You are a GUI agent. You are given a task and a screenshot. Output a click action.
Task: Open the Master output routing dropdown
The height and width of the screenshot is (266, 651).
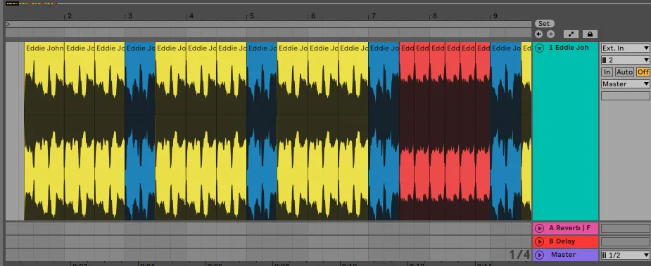625,84
